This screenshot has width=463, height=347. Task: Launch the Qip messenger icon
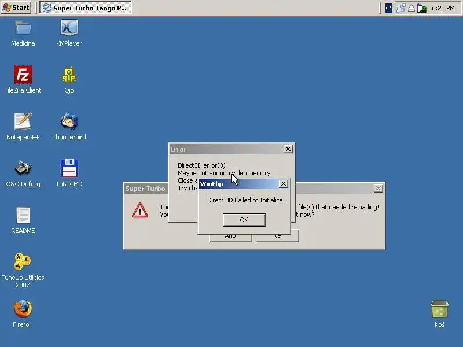69,75
